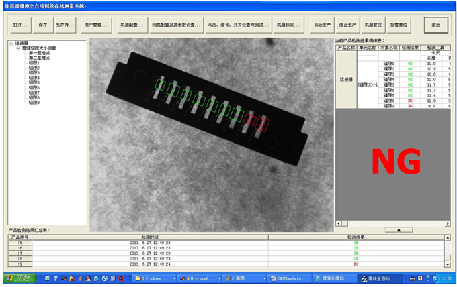Click the summary table scroll-down arrow
Viewport: 457px width, 287px height.
(448, 264)
